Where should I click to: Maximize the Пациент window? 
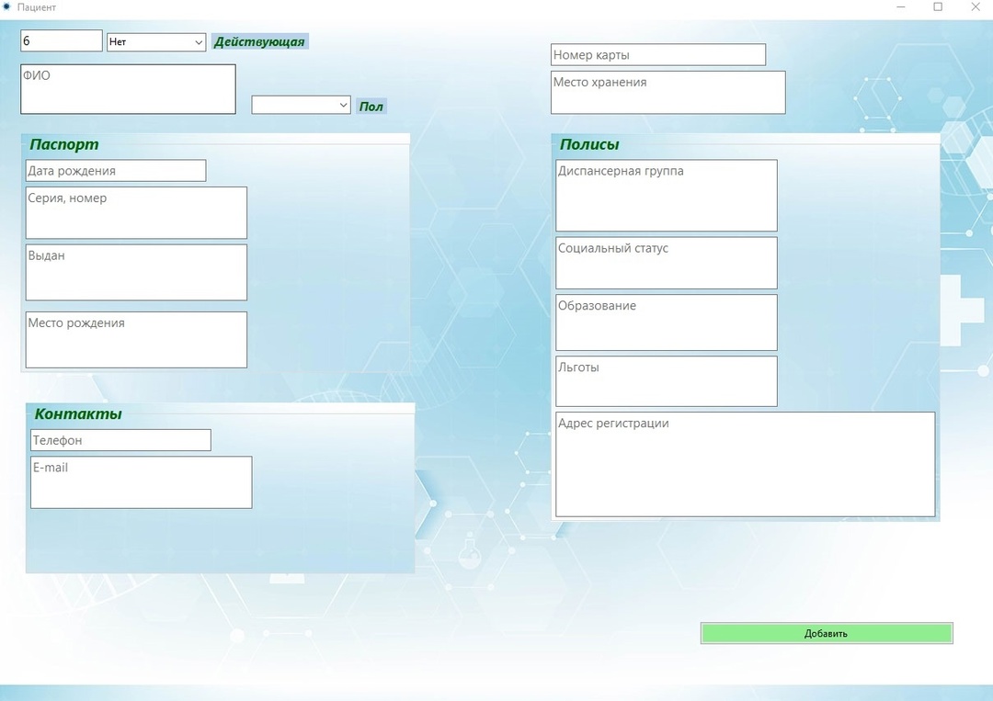point(938,7)
